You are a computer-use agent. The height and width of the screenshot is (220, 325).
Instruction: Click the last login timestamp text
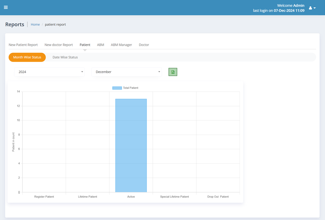(x=278, y=11)
